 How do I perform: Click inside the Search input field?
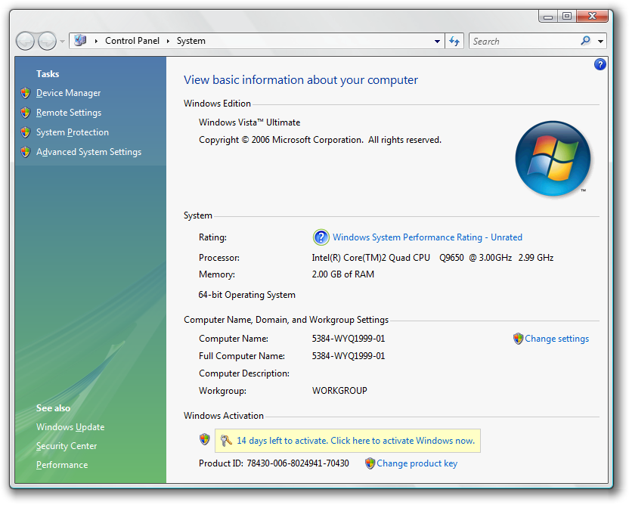tap(523, 42)
